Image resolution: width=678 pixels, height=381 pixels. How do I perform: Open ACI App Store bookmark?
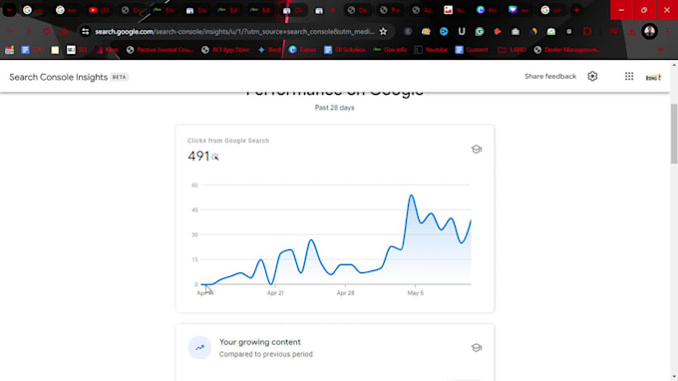[225, 50]
